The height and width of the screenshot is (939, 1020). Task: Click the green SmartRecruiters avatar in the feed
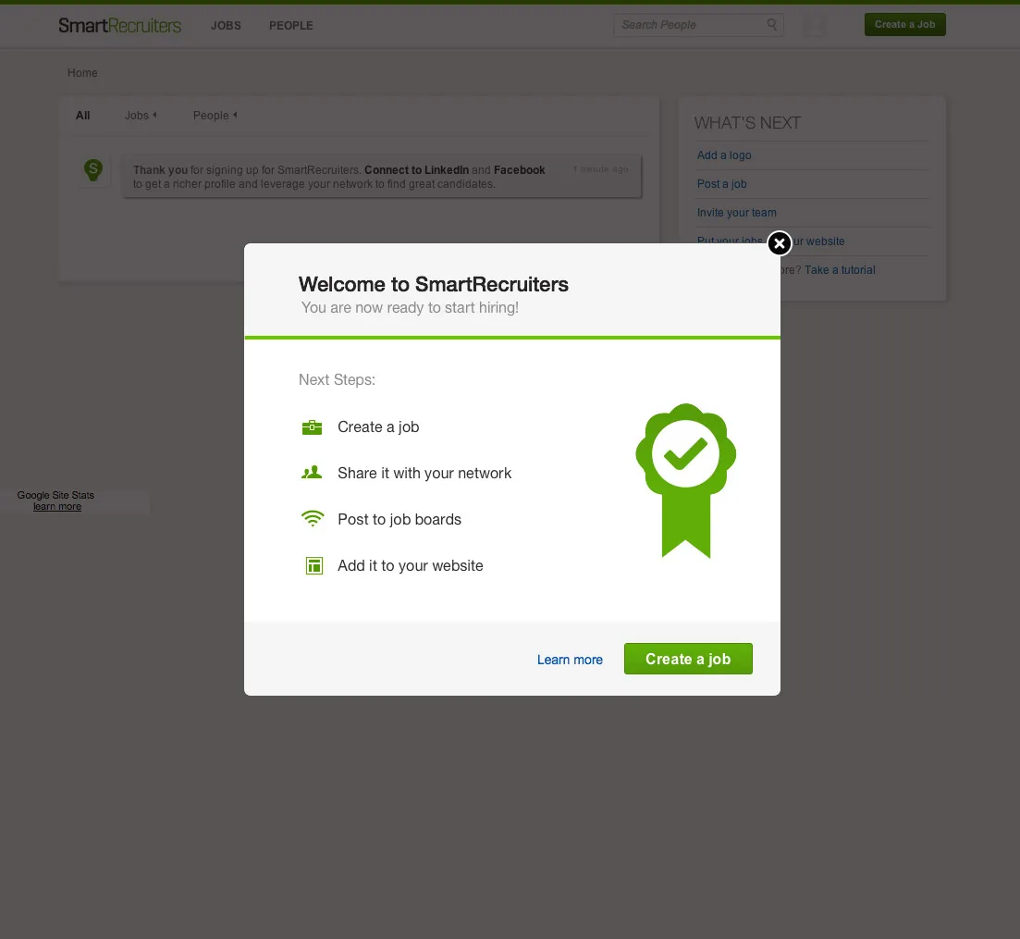point(93,170)
